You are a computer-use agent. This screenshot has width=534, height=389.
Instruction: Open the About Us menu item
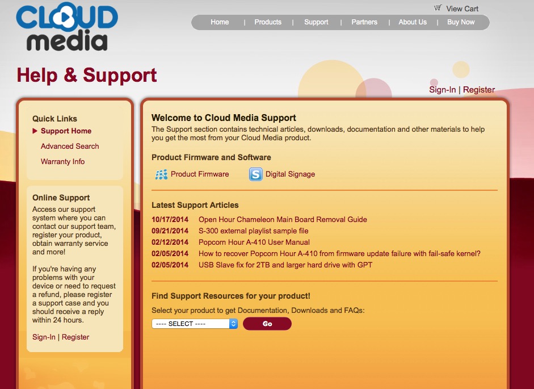click(x=413, y=22)
